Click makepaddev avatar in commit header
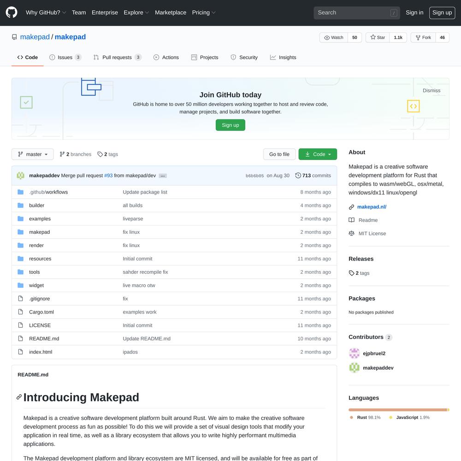This screenshot has height=461, width=461. click(21, 176)
